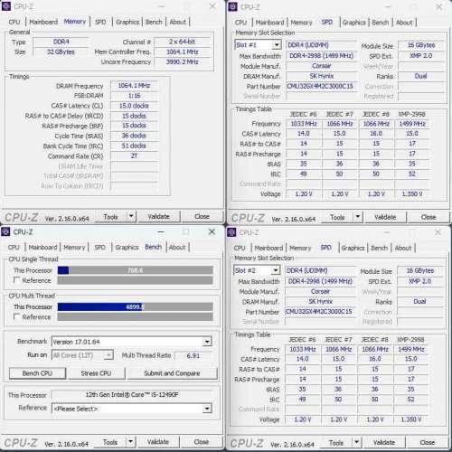
Task: Click This Processor i5-12490F field
Action: [132, 394]
